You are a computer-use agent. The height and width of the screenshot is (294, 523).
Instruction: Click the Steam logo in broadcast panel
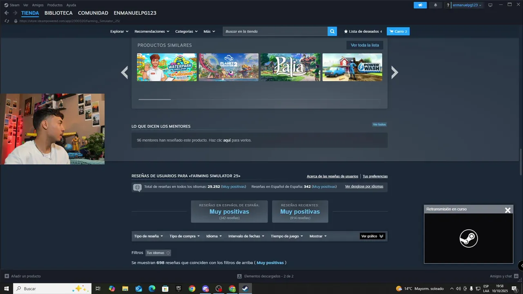[468, 238]
